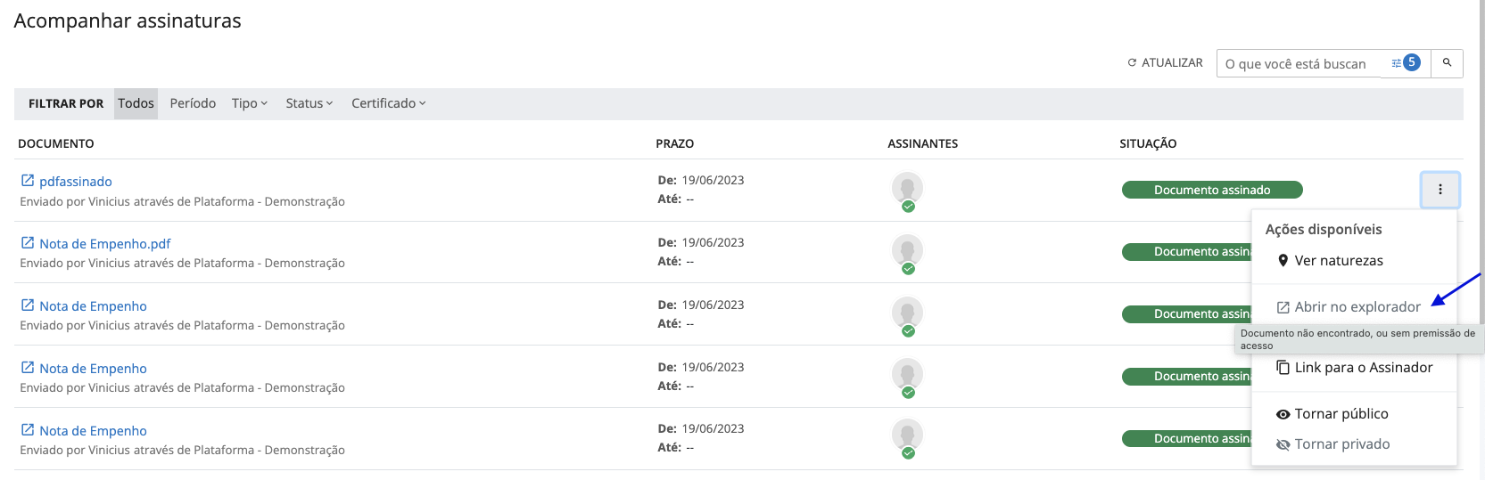This screenshot has height=480, width=1485.
Task: Open the three-dot actions menu for pdfassinado
Action: 1440,190
